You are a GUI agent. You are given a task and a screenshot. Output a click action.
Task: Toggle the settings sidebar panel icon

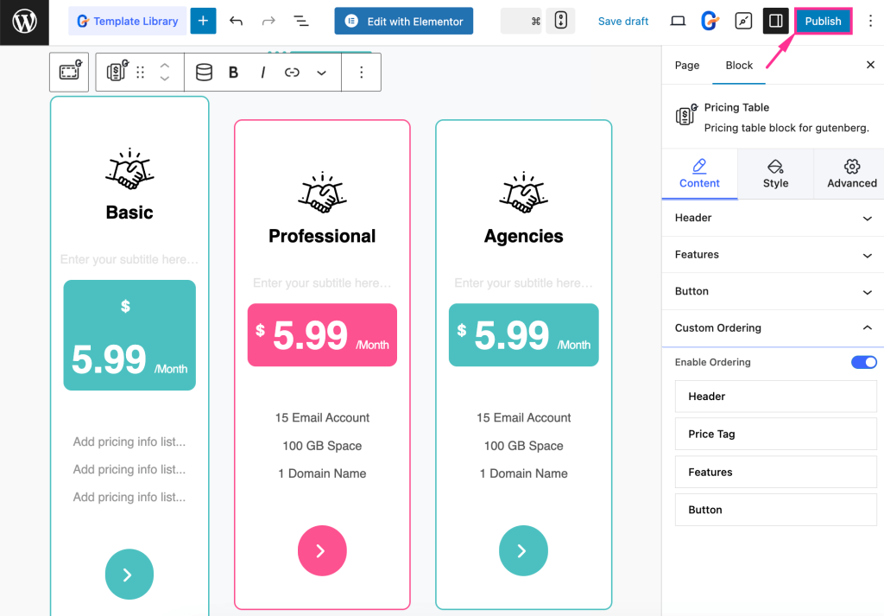pyautogui.click(x=776, y=22)
